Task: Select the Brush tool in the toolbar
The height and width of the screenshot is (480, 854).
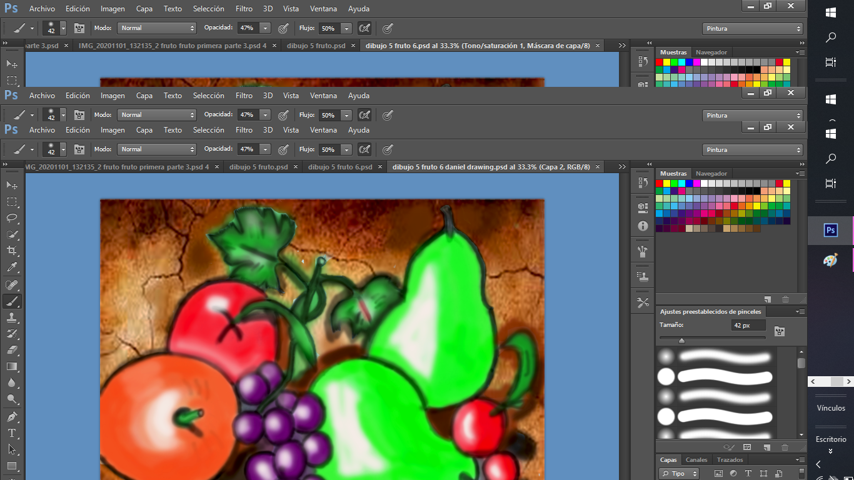Action: (12, 301)
